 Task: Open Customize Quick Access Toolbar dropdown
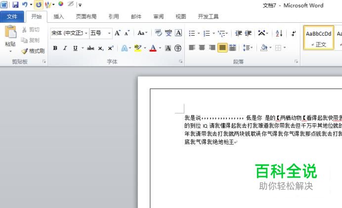(x=80, y=5)
